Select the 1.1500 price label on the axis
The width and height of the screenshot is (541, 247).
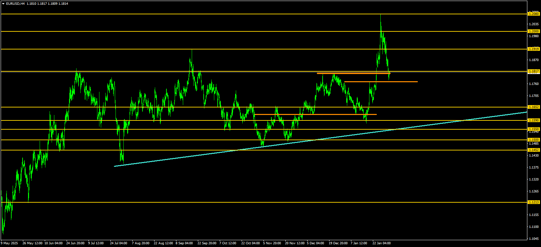click(x=534, y=140)
